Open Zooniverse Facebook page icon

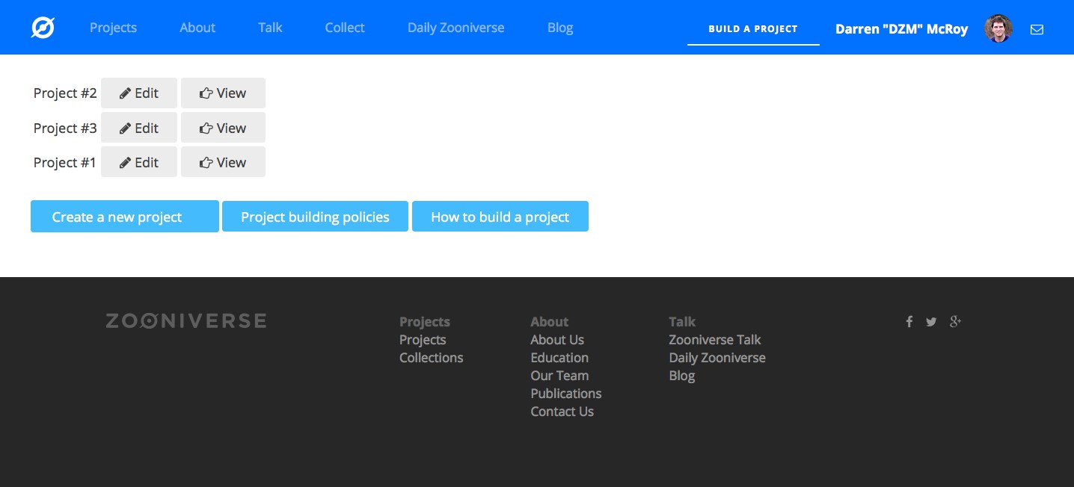click(x=909, y=322)
